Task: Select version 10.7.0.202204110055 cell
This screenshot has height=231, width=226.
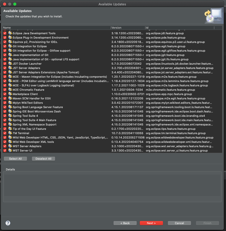Action: point(127,133)
